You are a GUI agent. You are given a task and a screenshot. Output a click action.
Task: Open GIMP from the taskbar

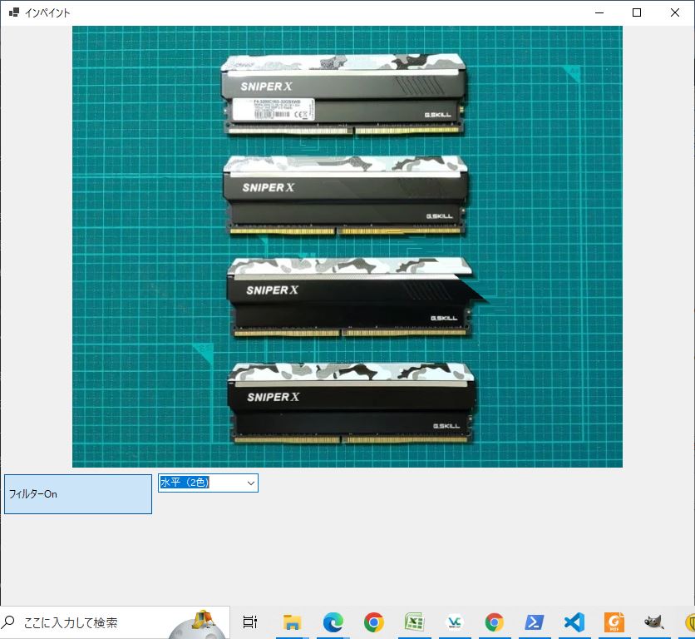(653, 622)
